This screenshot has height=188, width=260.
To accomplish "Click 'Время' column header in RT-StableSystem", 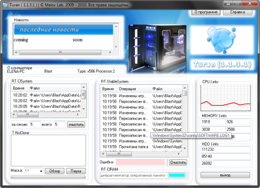I will pos(109,89).
